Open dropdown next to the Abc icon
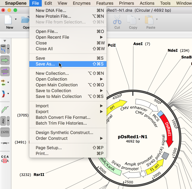This screenshot has width=192, height=189. point(8,121)
